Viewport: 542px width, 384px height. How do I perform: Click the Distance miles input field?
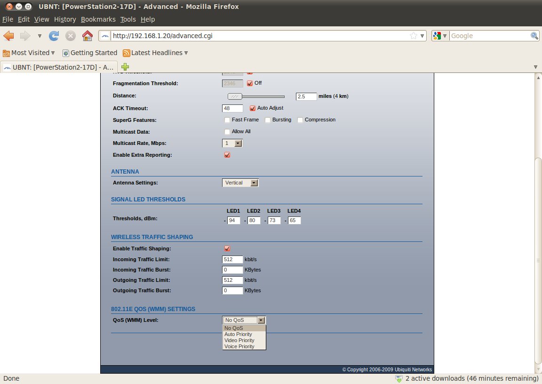tap(306, 96)
